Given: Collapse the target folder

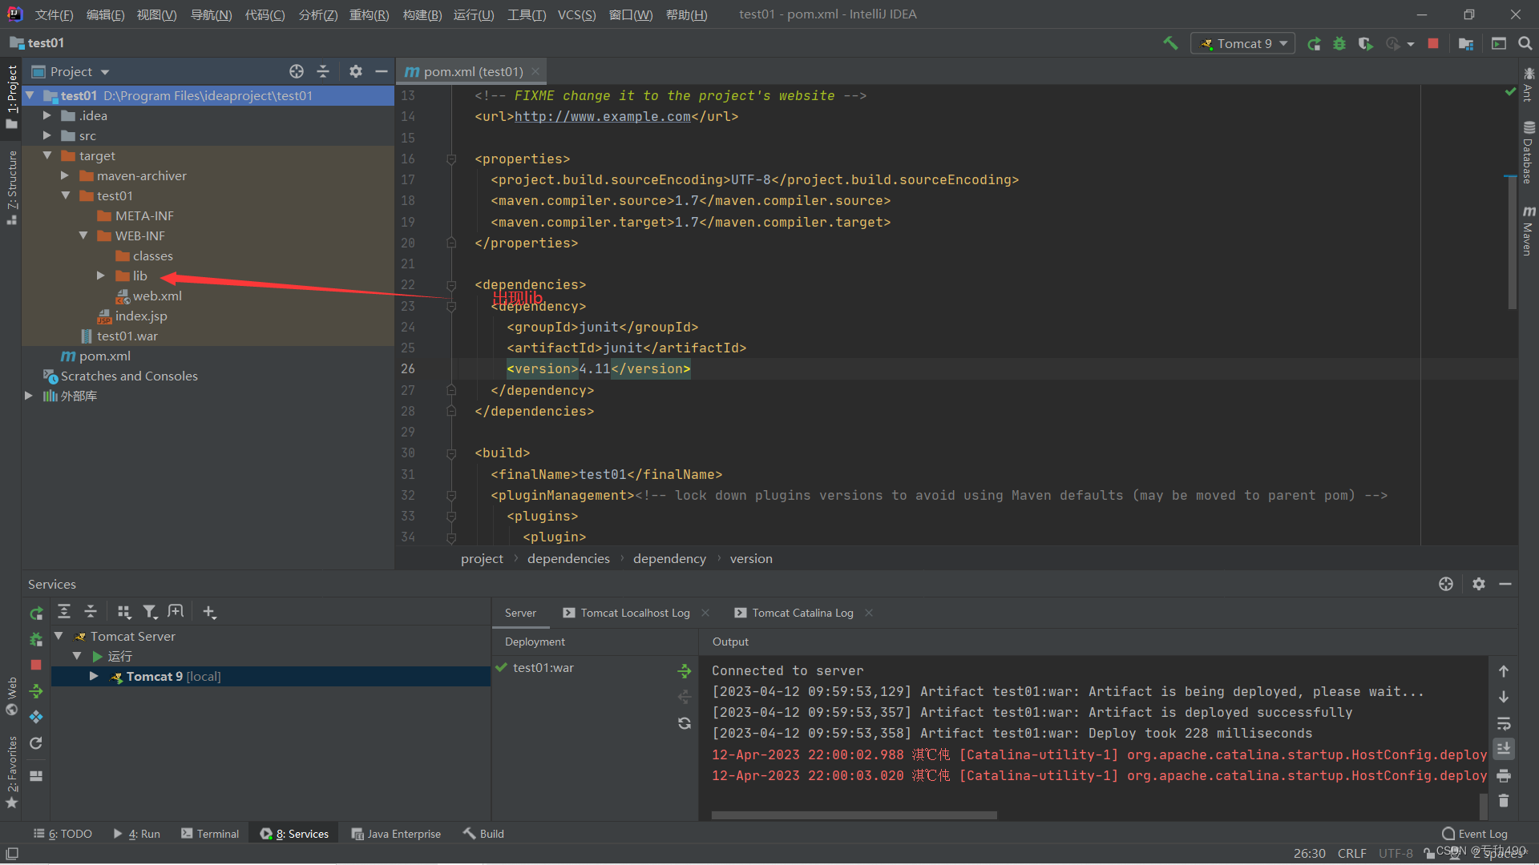Looking at the screenshot, I should coord(47,155).
